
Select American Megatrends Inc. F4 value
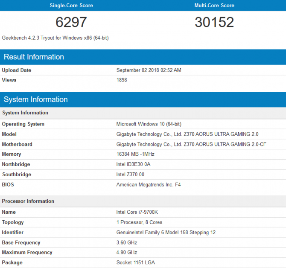coord(149,185)
